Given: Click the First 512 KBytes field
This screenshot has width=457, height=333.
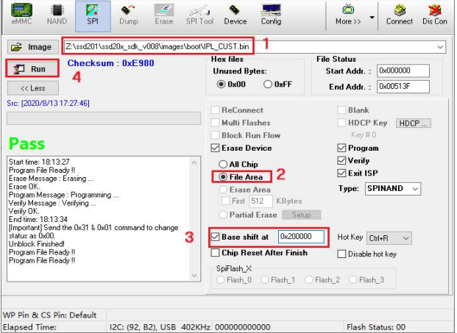Looking at the screenshot, I should (261, 201).
